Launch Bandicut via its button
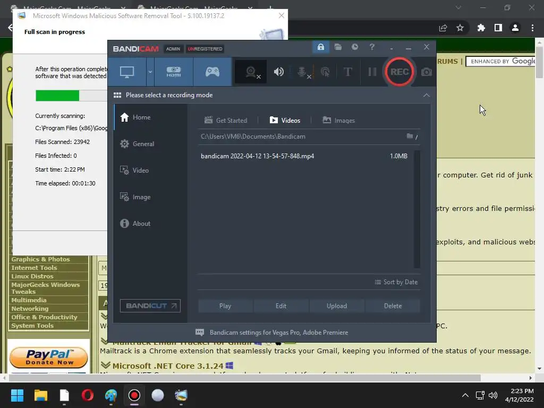The image size is (544, 408). (x=150, y=305)
